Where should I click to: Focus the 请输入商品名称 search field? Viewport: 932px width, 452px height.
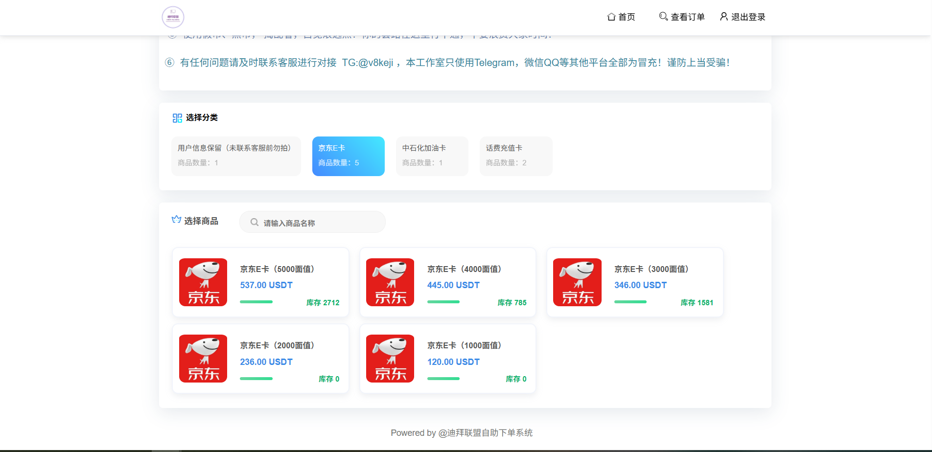(312, 222)
